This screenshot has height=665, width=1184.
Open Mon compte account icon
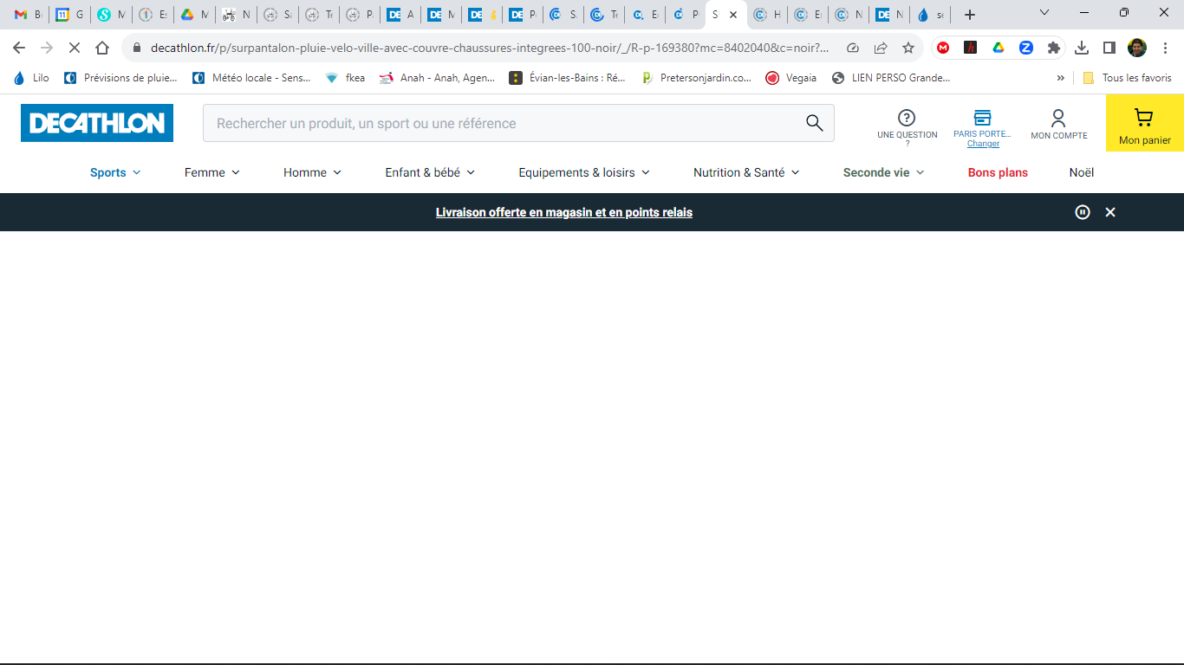pos(1058,119)
